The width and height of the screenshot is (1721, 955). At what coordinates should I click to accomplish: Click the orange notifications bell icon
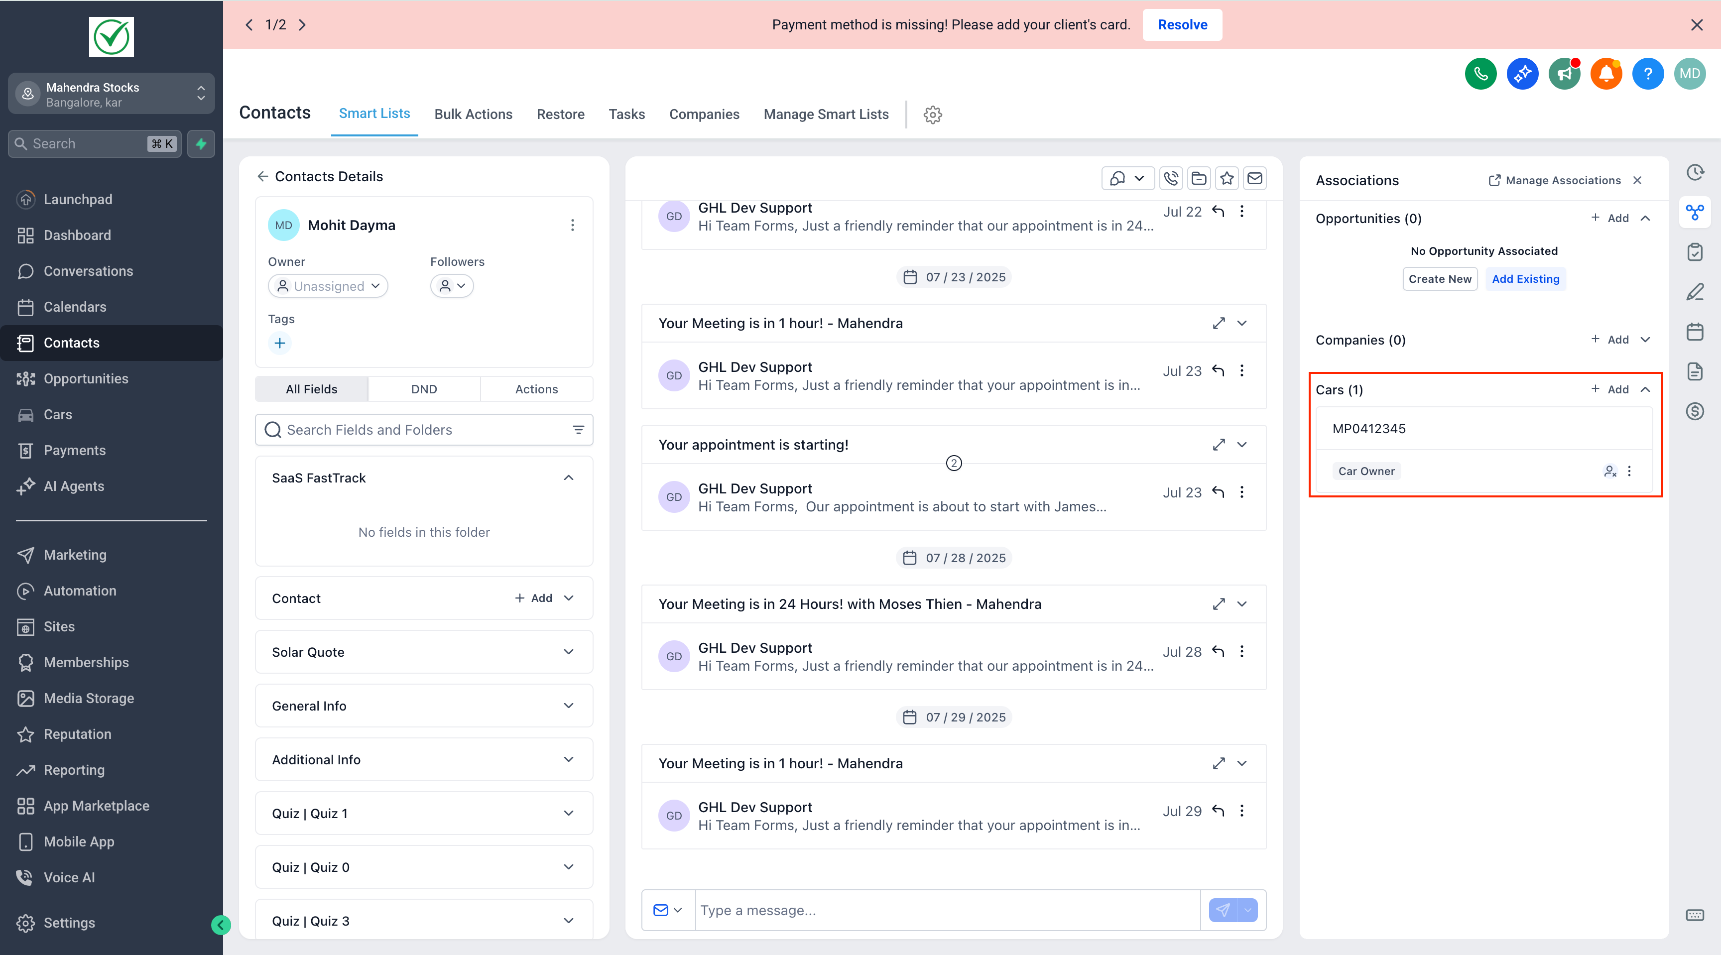1606,74
